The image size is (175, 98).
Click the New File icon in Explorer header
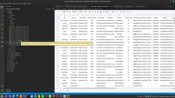(x=47, y=9)
